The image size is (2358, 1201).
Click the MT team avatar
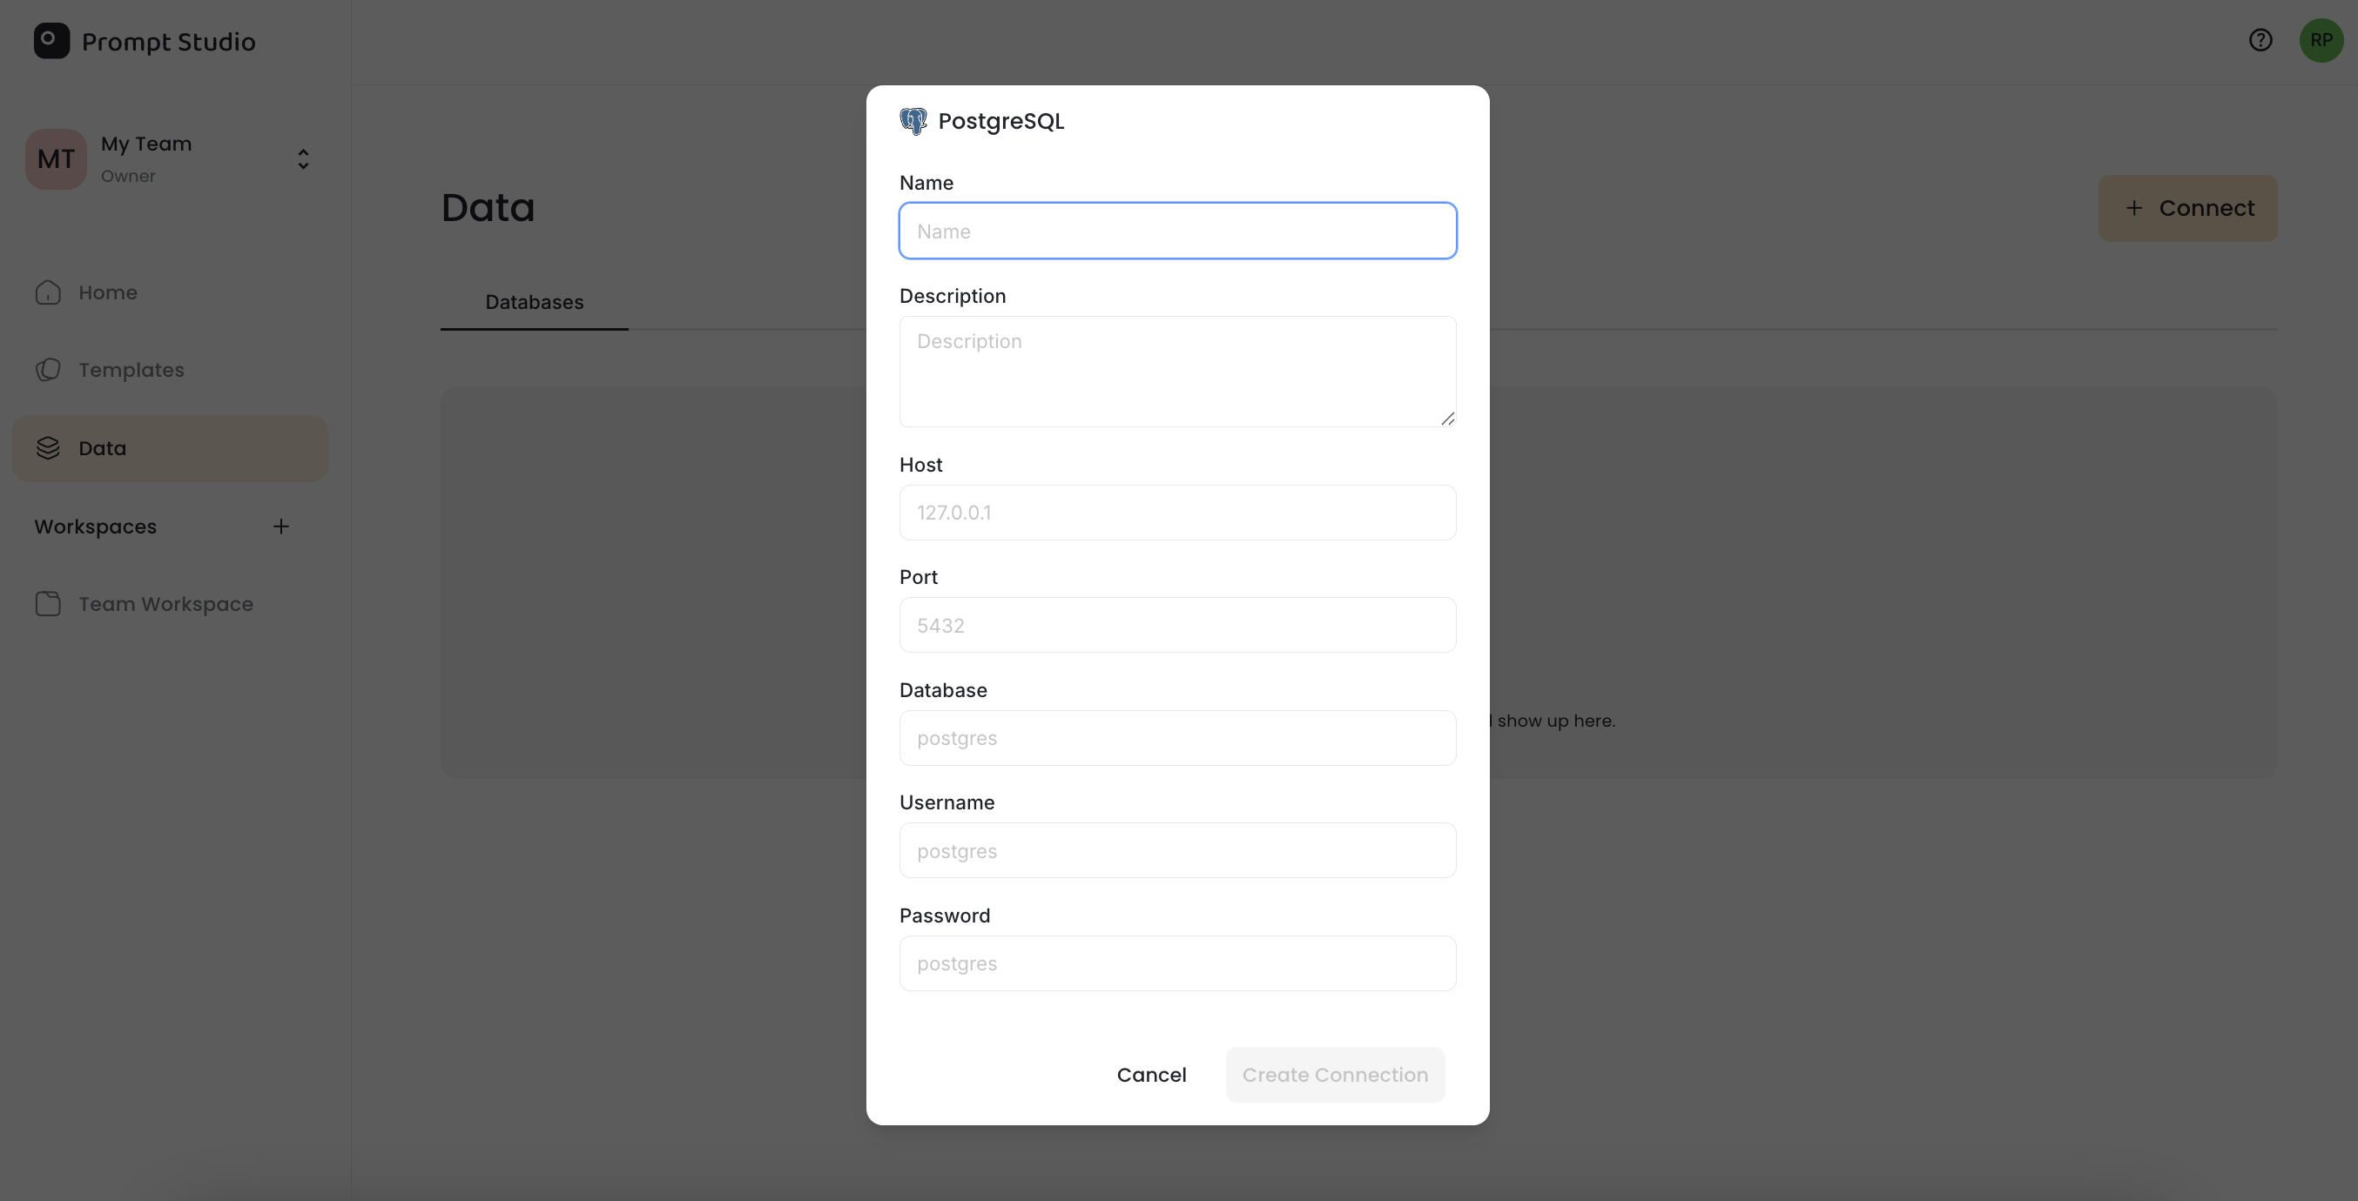click(x=56, y=159)
